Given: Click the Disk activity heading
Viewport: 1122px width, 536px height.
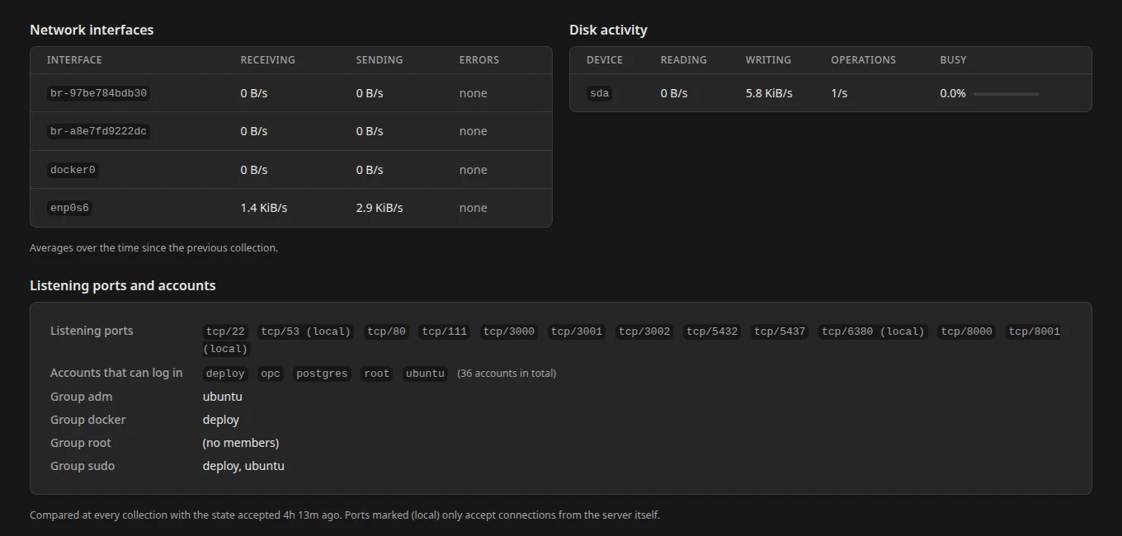Looking at the screenshot, I should pos(608,30).
